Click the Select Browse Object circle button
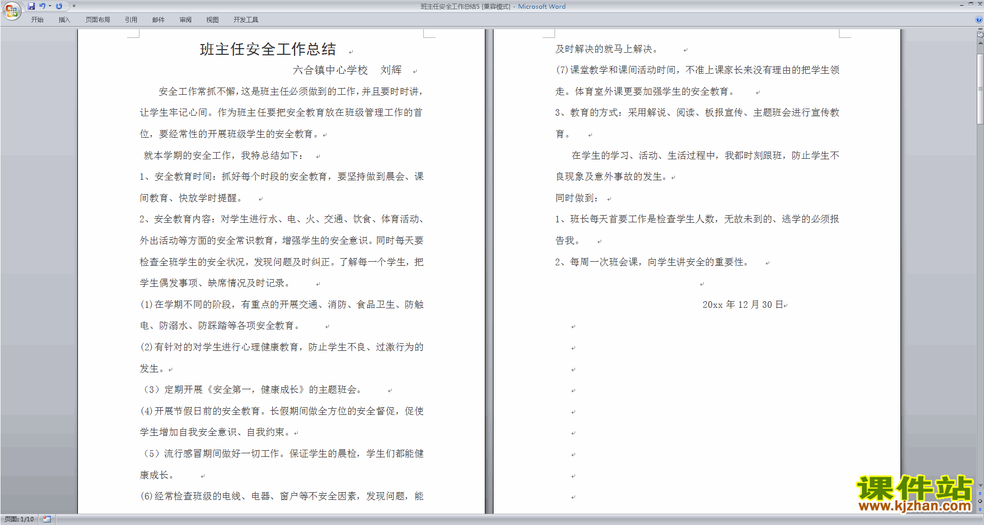The height and width of the screenshot is (525, 984). pyautogui.click(x=980, y=501)
